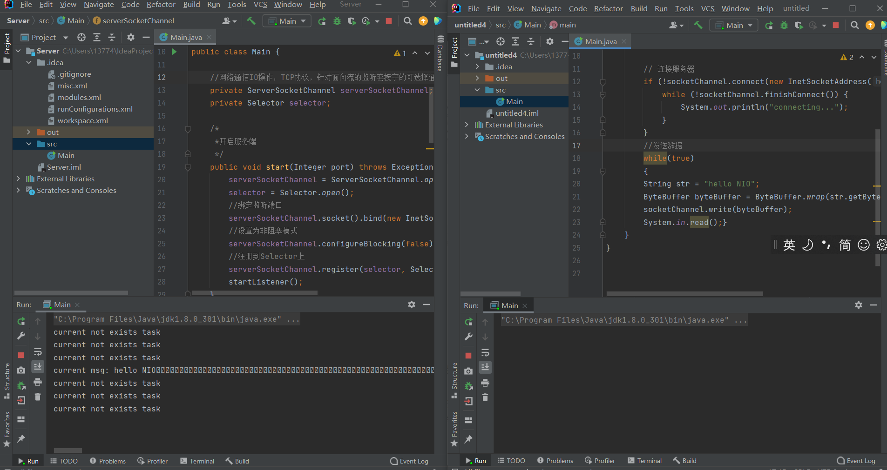Toggle soft-wrap in Server Run console
Viewport: 887px width, 470px height.
coord(38,351)
